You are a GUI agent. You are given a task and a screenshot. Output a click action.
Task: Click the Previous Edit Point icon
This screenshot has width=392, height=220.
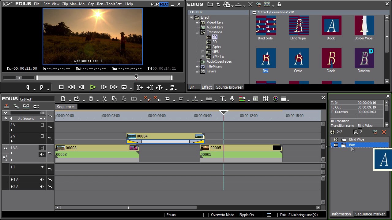(x=139, y=88)
